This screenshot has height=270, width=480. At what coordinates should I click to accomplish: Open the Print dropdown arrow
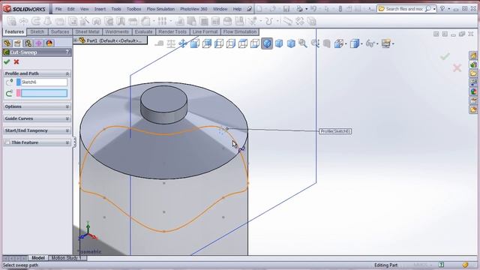[307, 9]
